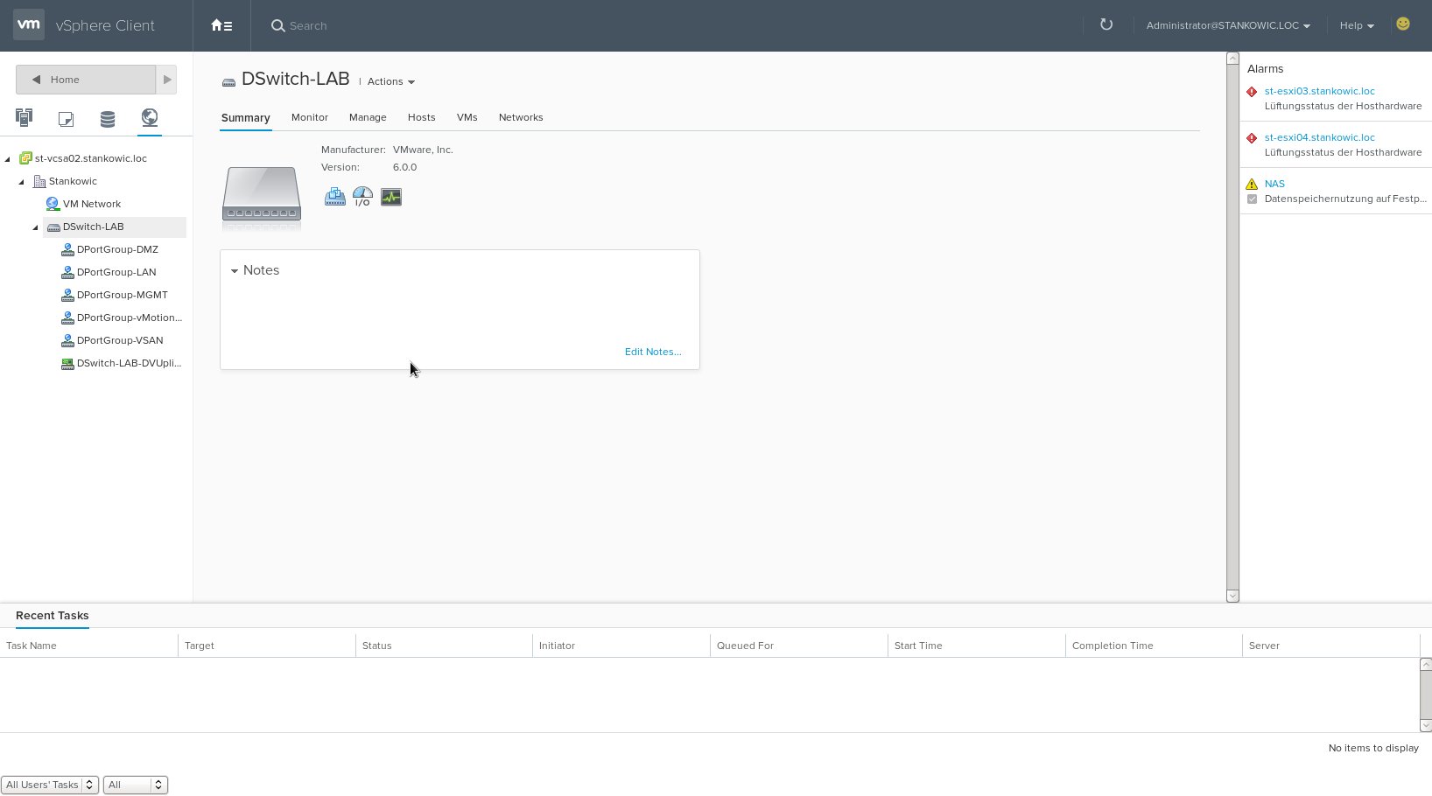Click the Stankowic datacenter icon
1432x796 pixels.
pos(39,181)
